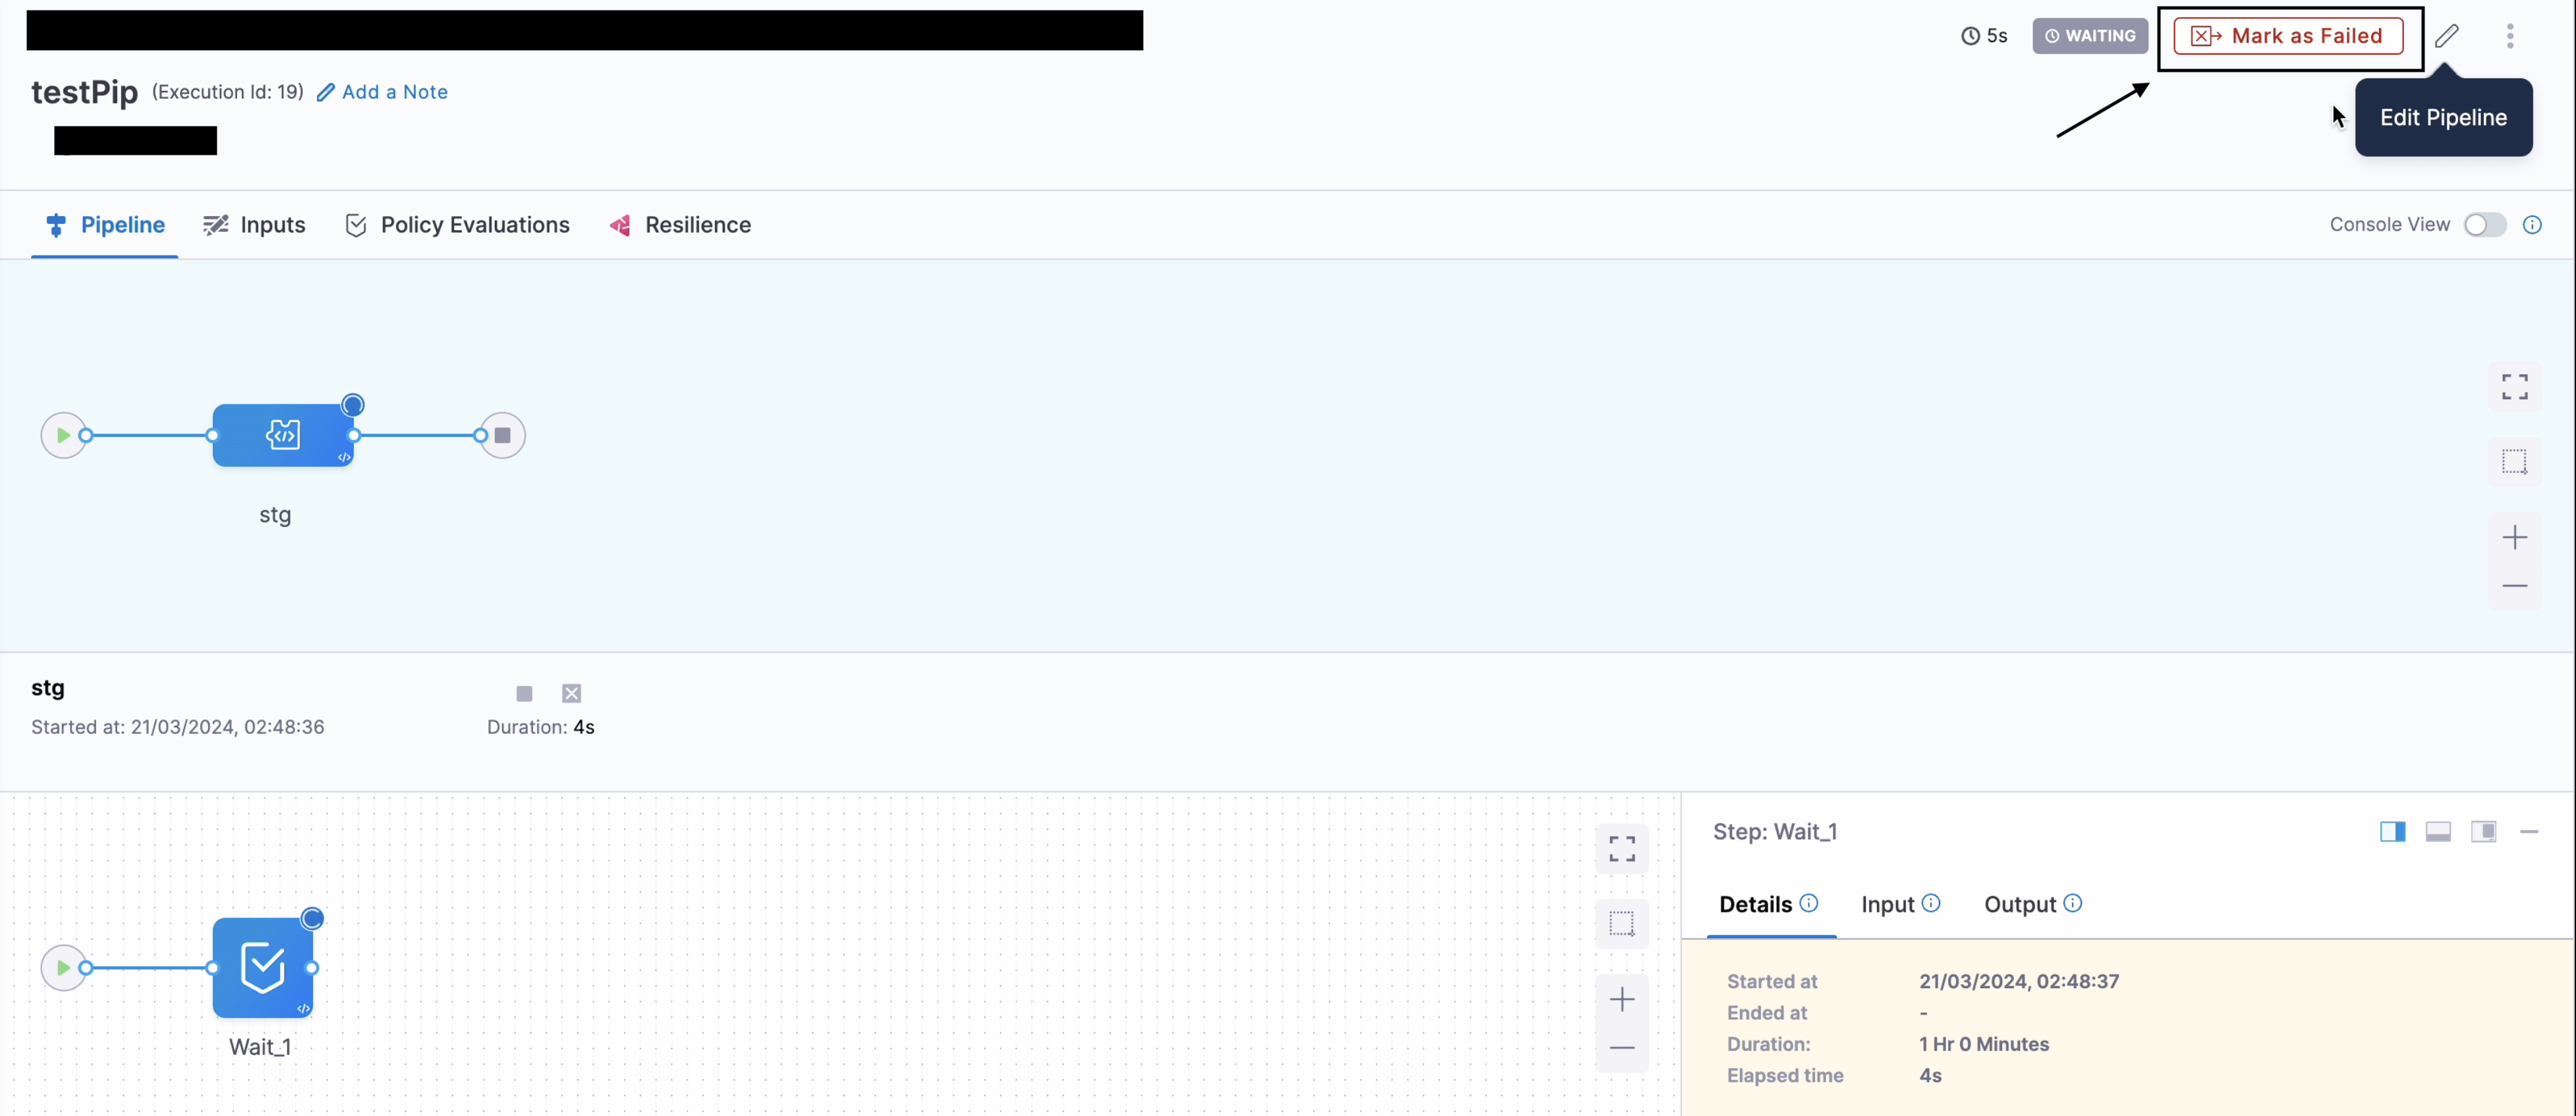The image size is (2576, 1116).
Task: Zoom in on the upper pipeline canvas
Action: [x=2514, y=538]
